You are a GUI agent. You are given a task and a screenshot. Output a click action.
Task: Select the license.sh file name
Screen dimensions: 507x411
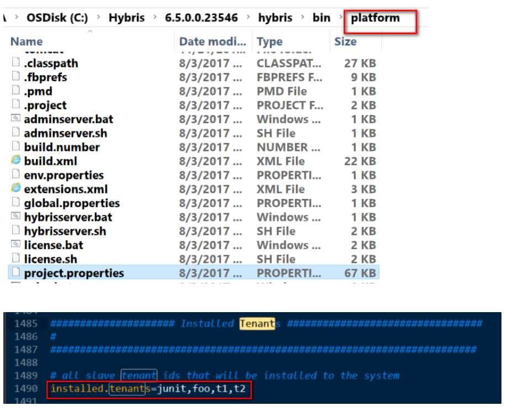[x=50, y=259]
